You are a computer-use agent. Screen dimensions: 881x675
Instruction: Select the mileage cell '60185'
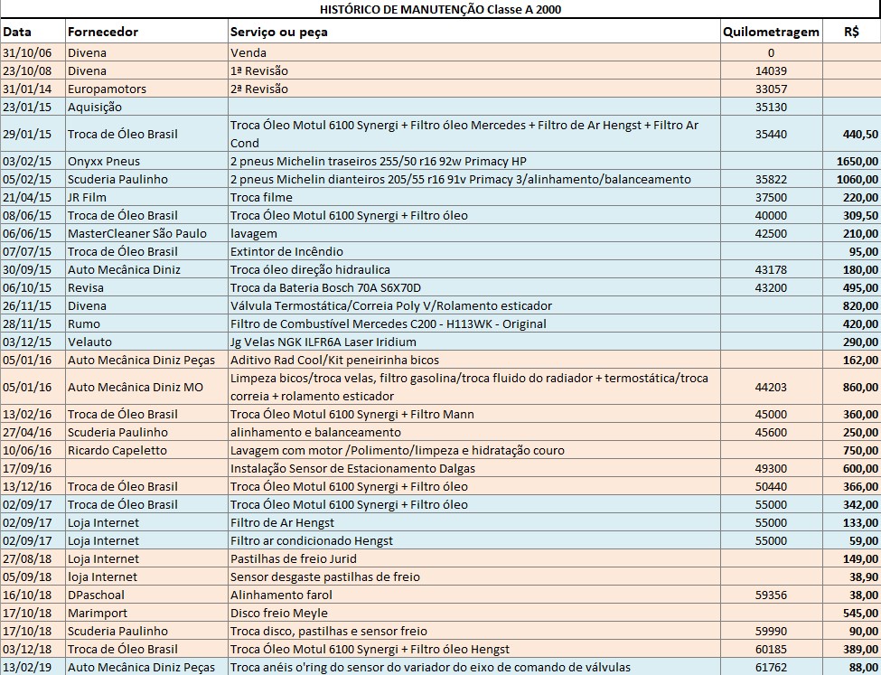(x=772, y=649)
